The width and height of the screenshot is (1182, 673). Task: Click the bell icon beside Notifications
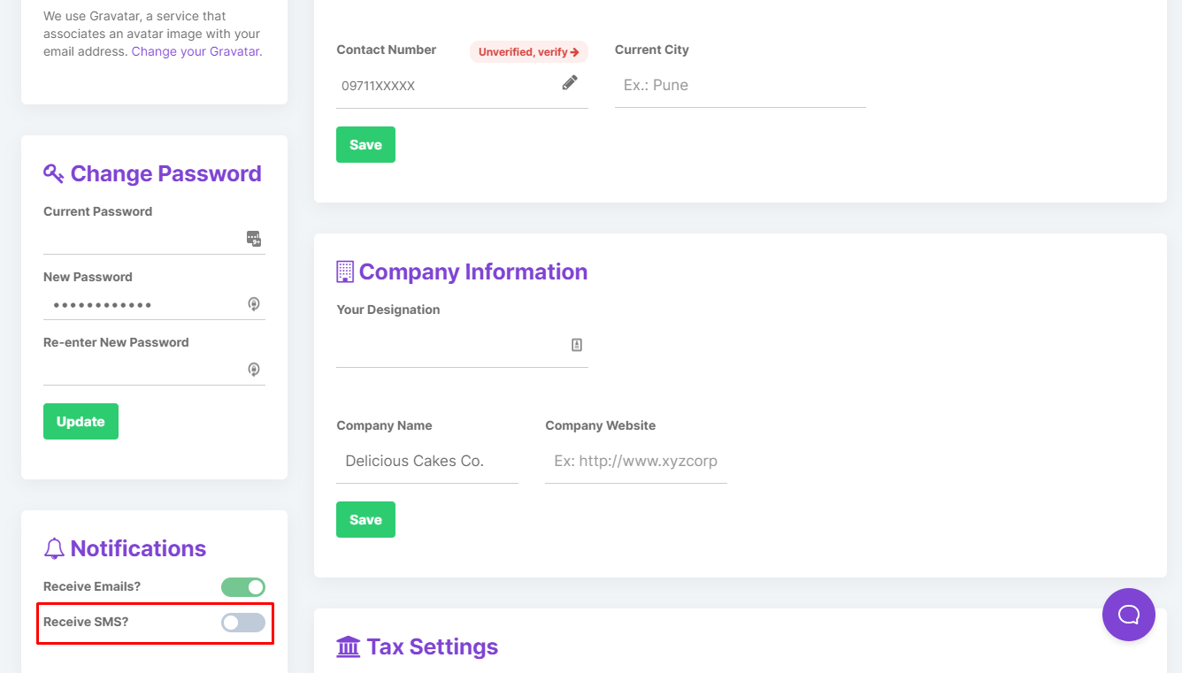54,548
